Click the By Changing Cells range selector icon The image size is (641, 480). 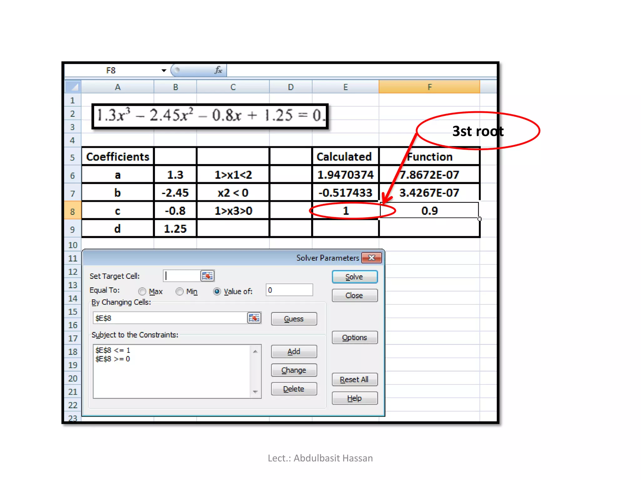254,318
